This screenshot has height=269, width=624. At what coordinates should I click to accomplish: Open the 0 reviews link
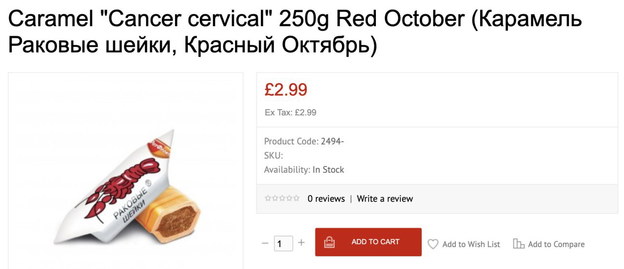(x=326, y=198)
